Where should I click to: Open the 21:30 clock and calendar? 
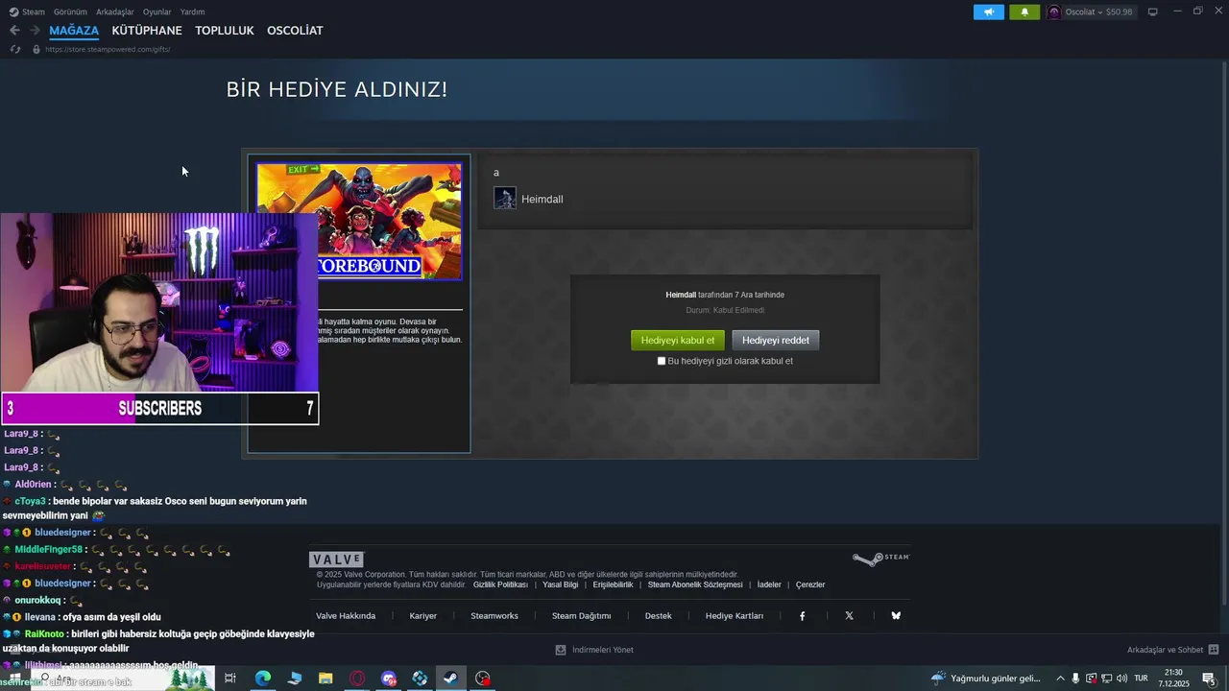pyautogui.click(x=1173, y=679)
